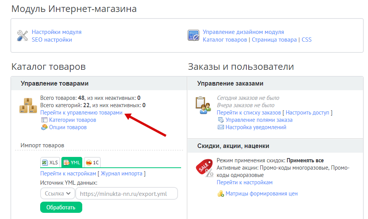The height and width of the screenshot is (219, 368).
Task: Open Перейти к управлению товарами link
Action: 81,113
